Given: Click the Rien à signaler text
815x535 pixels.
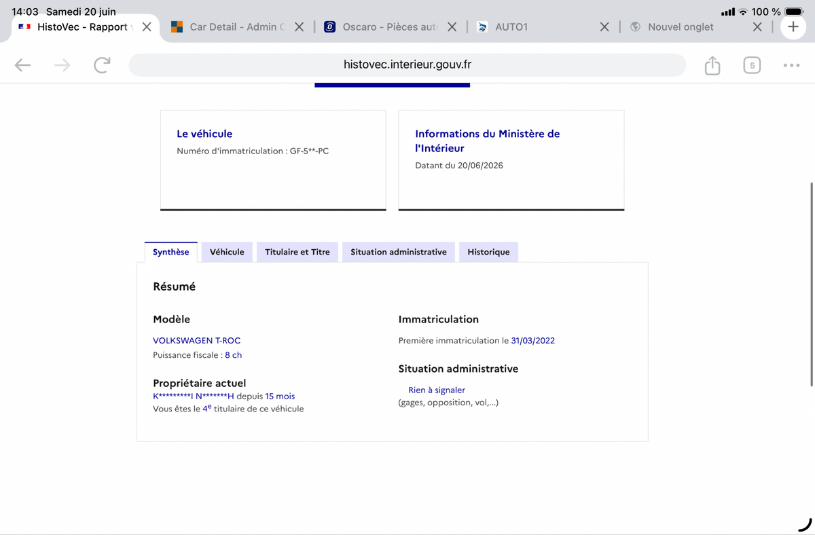Looking at the screenshot, I should click(x=437, y=390).
